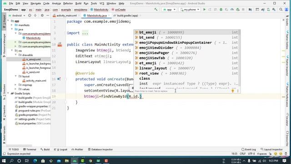This screenshot has height=164, width=291.
Task: Expand the manifests folder
Action: pos(12,25)
